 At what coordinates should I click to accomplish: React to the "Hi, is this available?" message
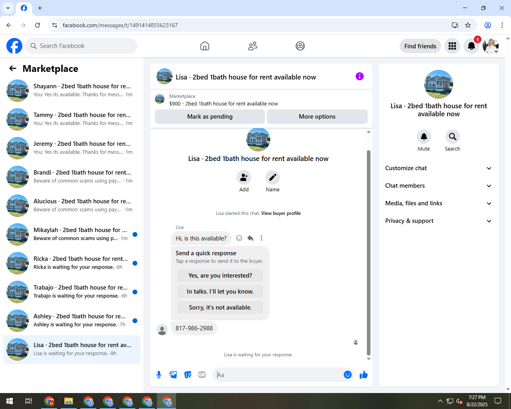click(239, 238)
